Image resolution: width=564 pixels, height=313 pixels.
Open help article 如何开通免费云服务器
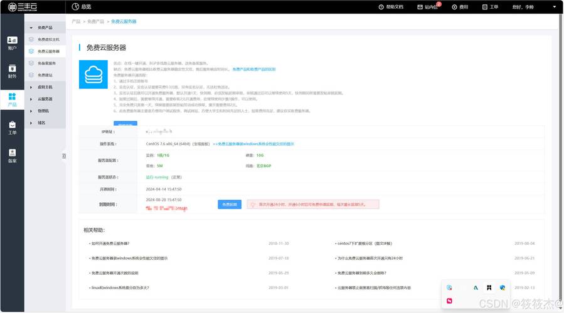[x=110, y=244]
